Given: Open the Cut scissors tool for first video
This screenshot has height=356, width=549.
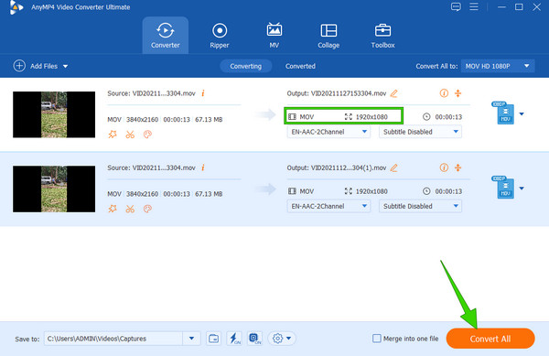Looking at the screenshot, I should click(x=130, y=135).
